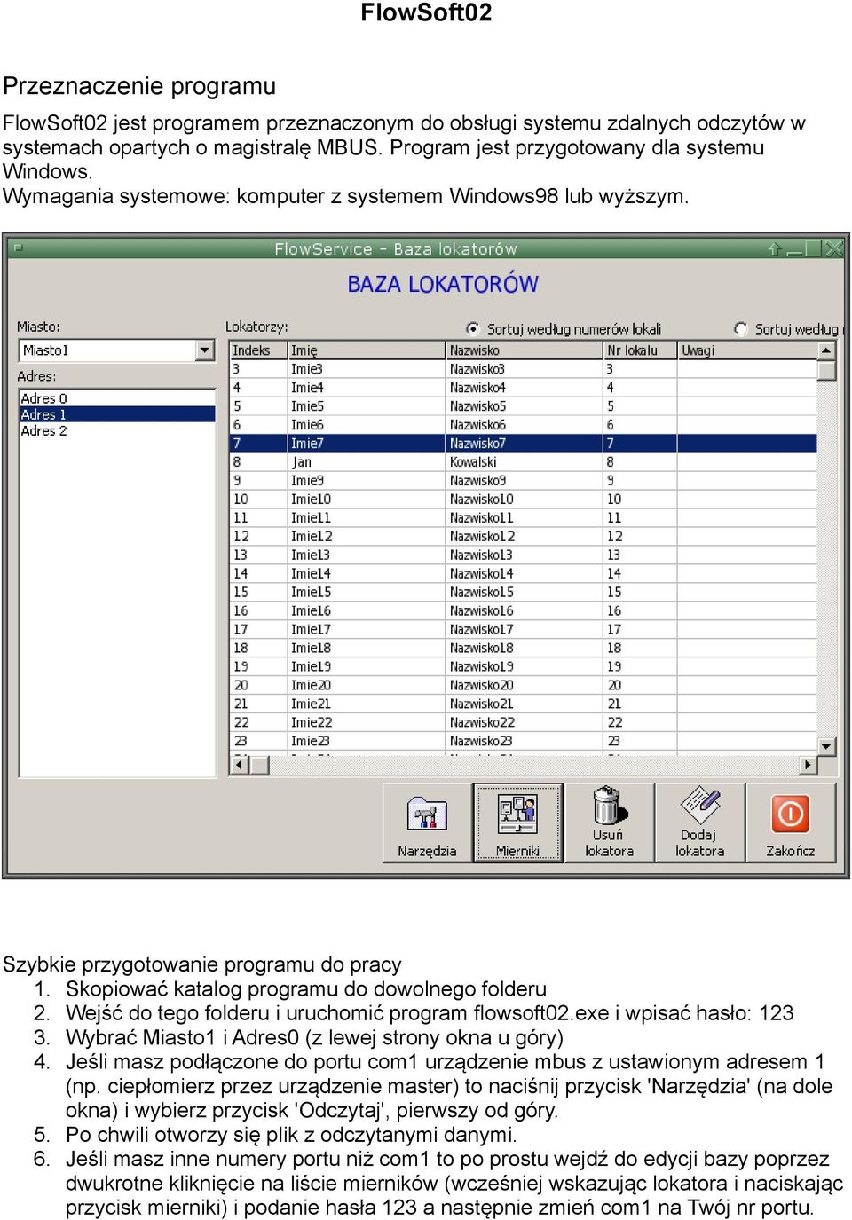This screenshot has height=1220, width=852.
Task: Select the Nazwisko13 cell
Action: pos(524,555)
